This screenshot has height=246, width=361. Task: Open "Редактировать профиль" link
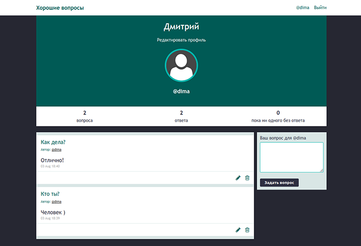coord(182,40)
